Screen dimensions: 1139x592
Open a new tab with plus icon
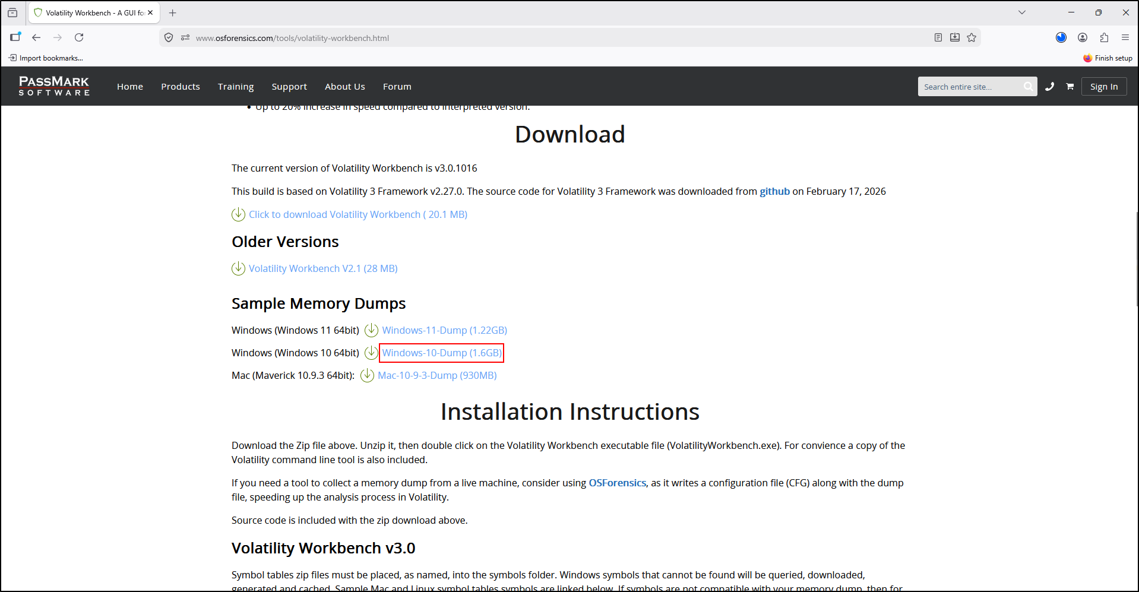tap(173, 12)
